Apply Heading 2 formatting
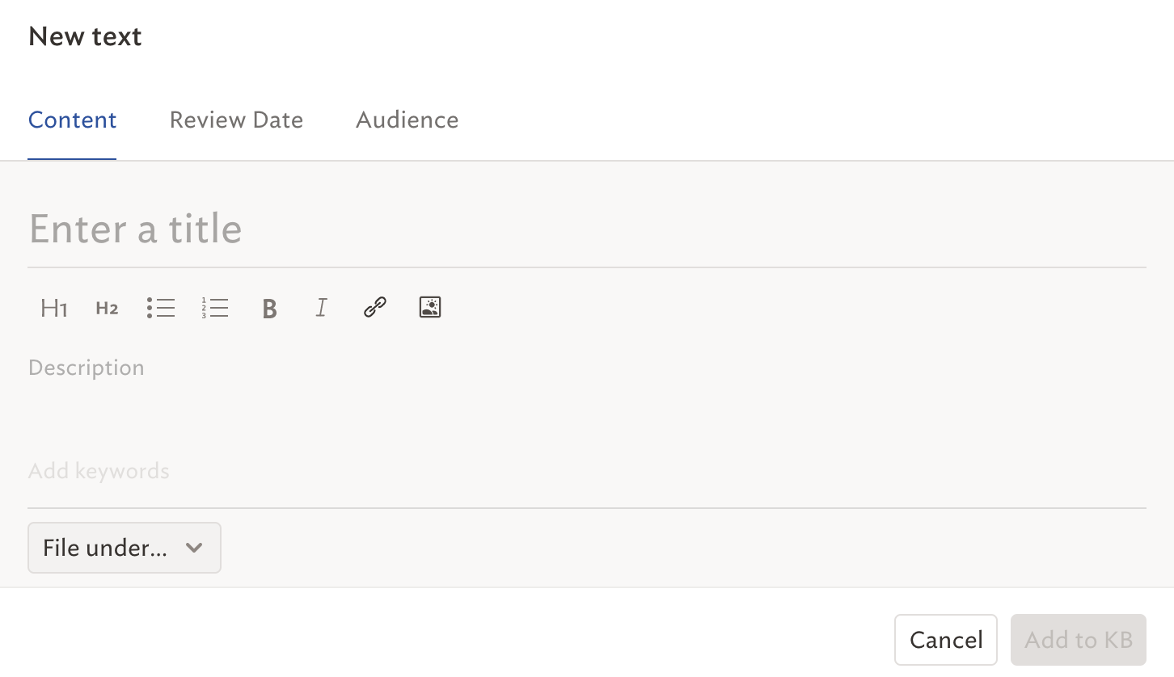Viewport: 1174px width, 677px height. (x=107, y=308)
